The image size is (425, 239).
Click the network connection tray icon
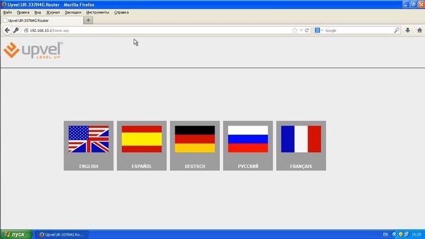[x=406, y=234]
